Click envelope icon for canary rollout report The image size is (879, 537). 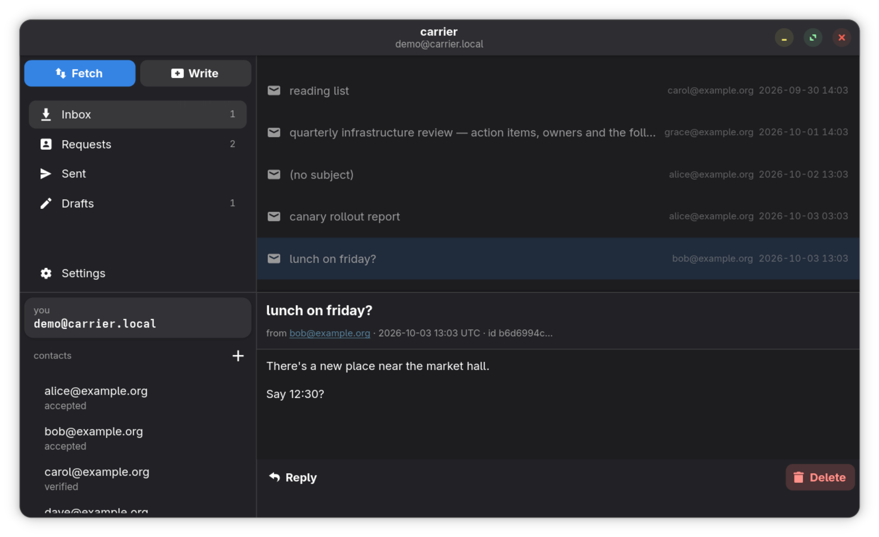point(274,216)
